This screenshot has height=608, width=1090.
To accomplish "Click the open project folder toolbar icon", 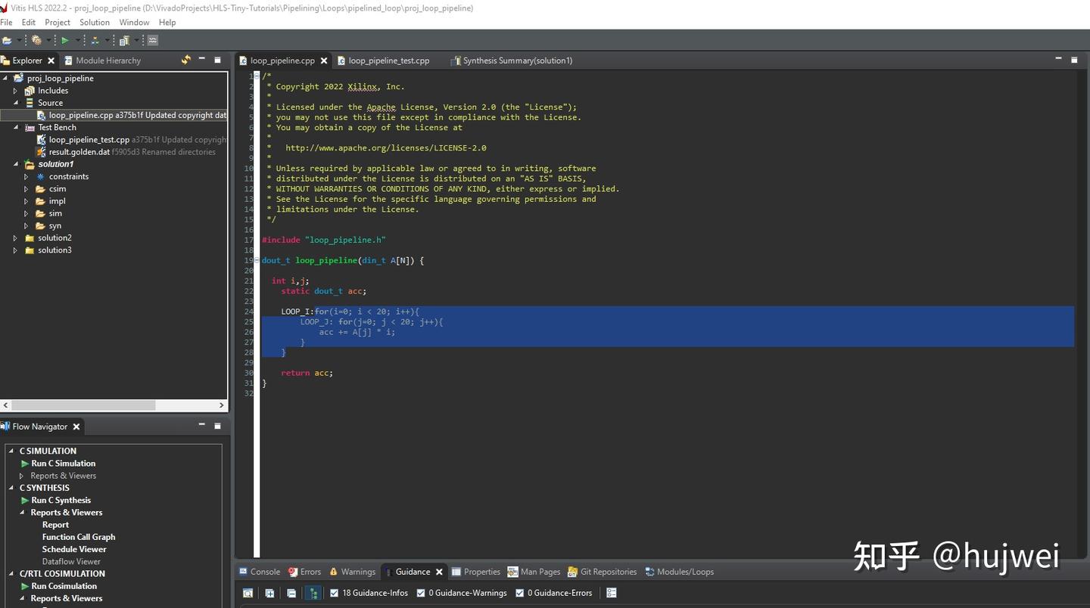I will coord(7,40).
